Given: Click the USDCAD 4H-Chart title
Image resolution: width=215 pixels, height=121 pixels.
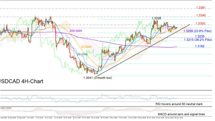Looking at the screenshot, I should 22,81.
